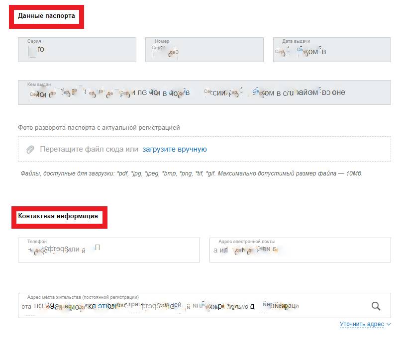Click the Телефон phone input field

(x=109, y=250)
